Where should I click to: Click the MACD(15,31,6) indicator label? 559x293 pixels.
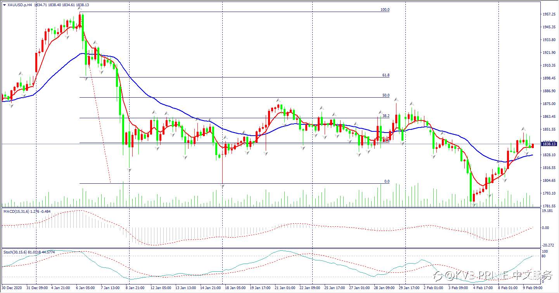coord(17,211)
